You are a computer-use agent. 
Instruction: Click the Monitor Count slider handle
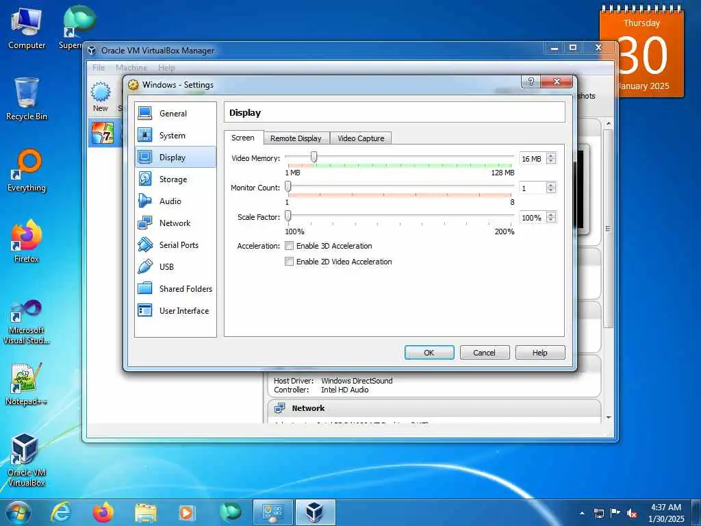(288, 186)
